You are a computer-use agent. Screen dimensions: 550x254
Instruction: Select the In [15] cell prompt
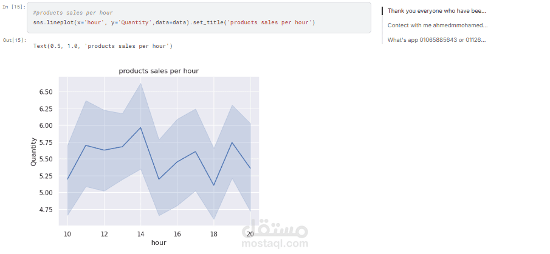[14, 7]
